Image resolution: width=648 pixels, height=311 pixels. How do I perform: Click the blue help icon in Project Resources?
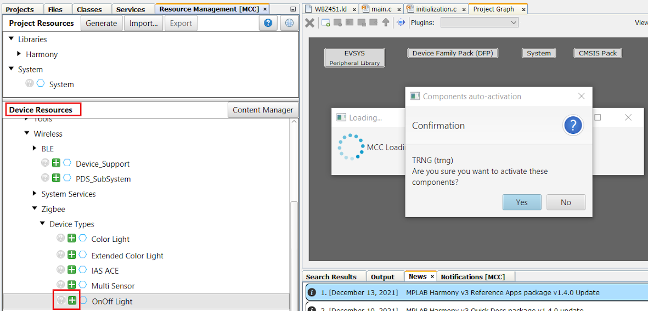(268, 23)
